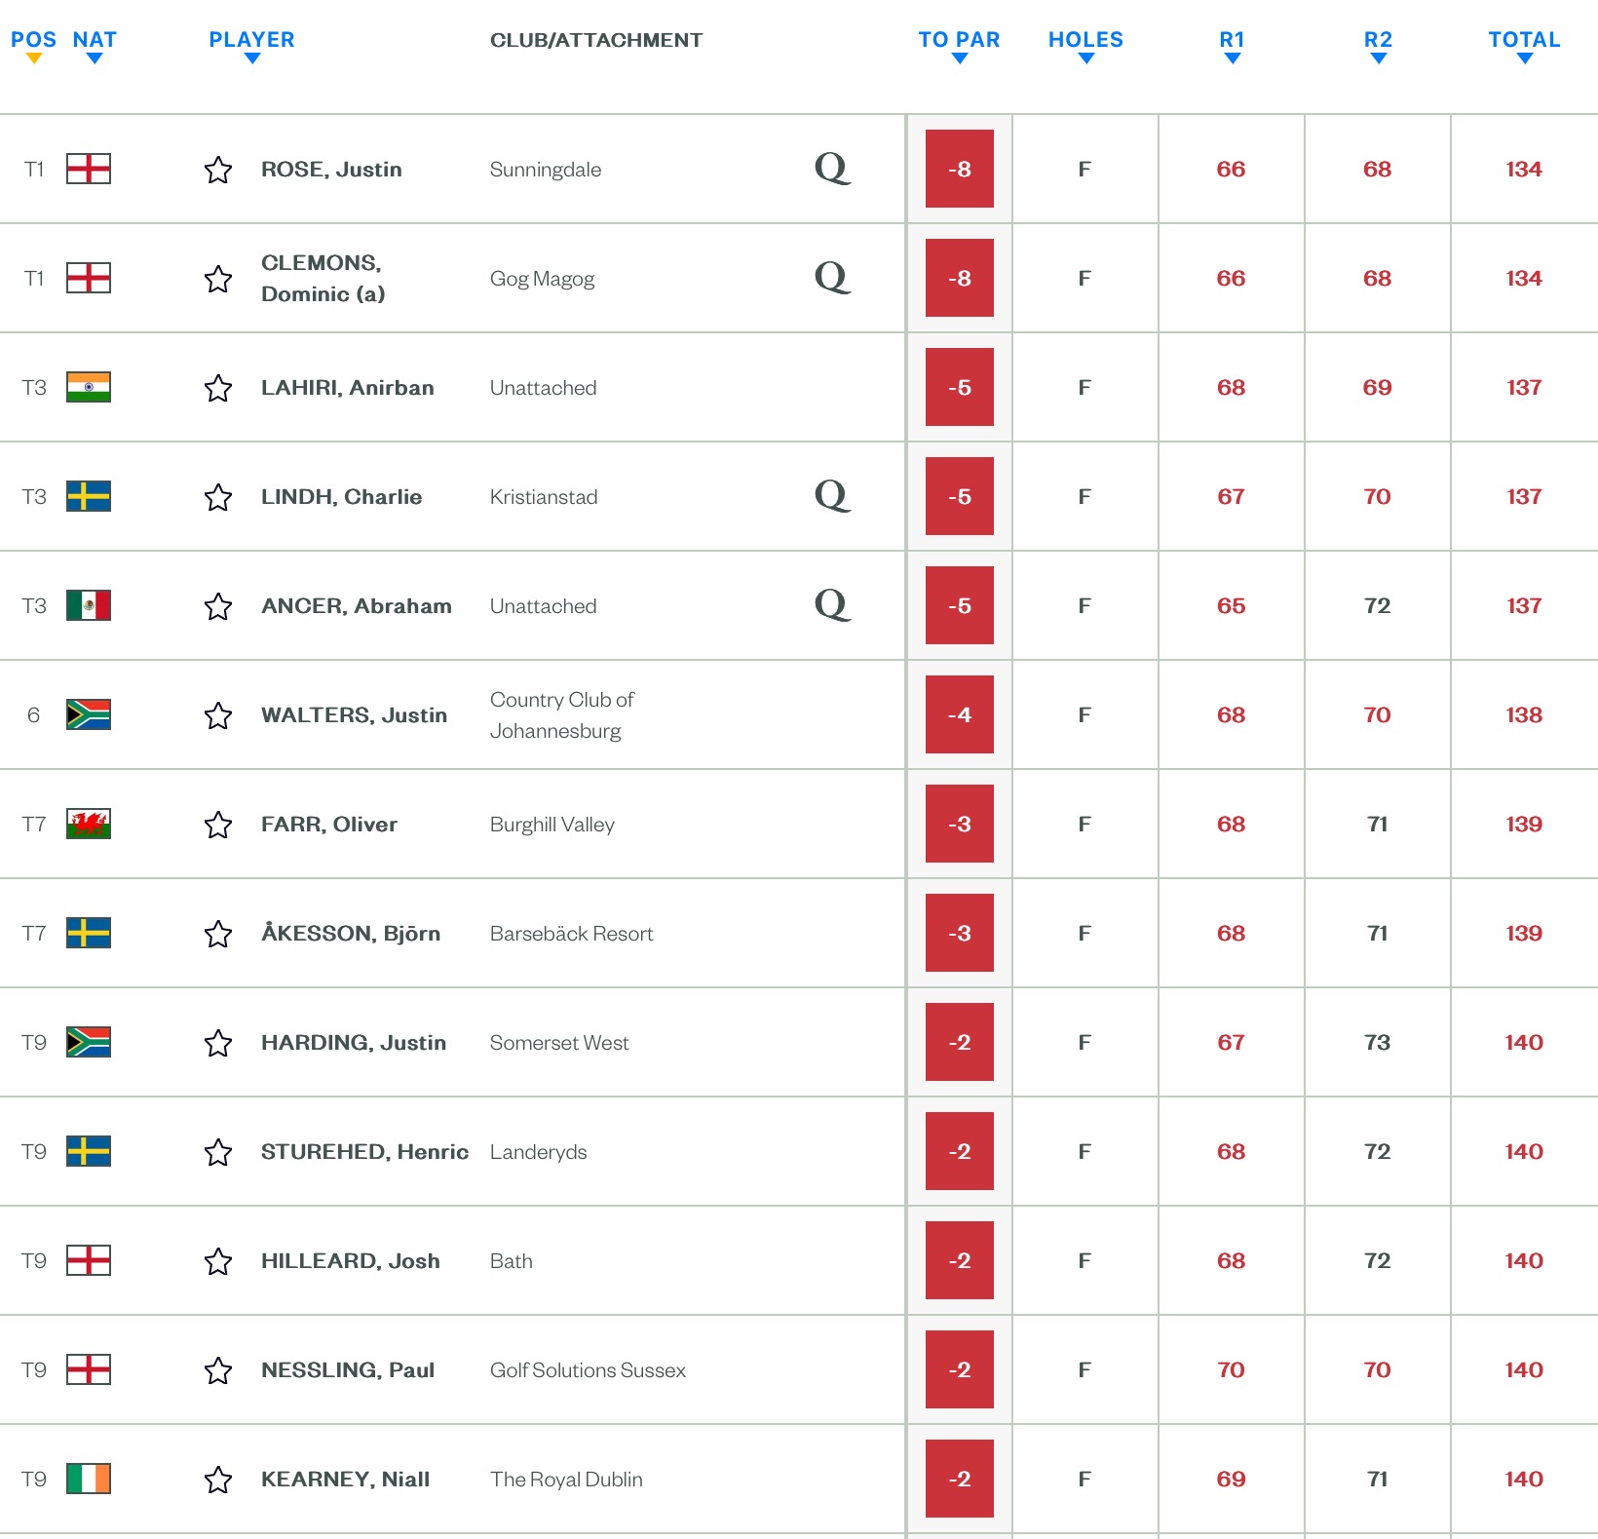The height and width of the screenshot is (1539, 1598).
Task: Sort by the PLAYER column header
Action: pos(251,41)
